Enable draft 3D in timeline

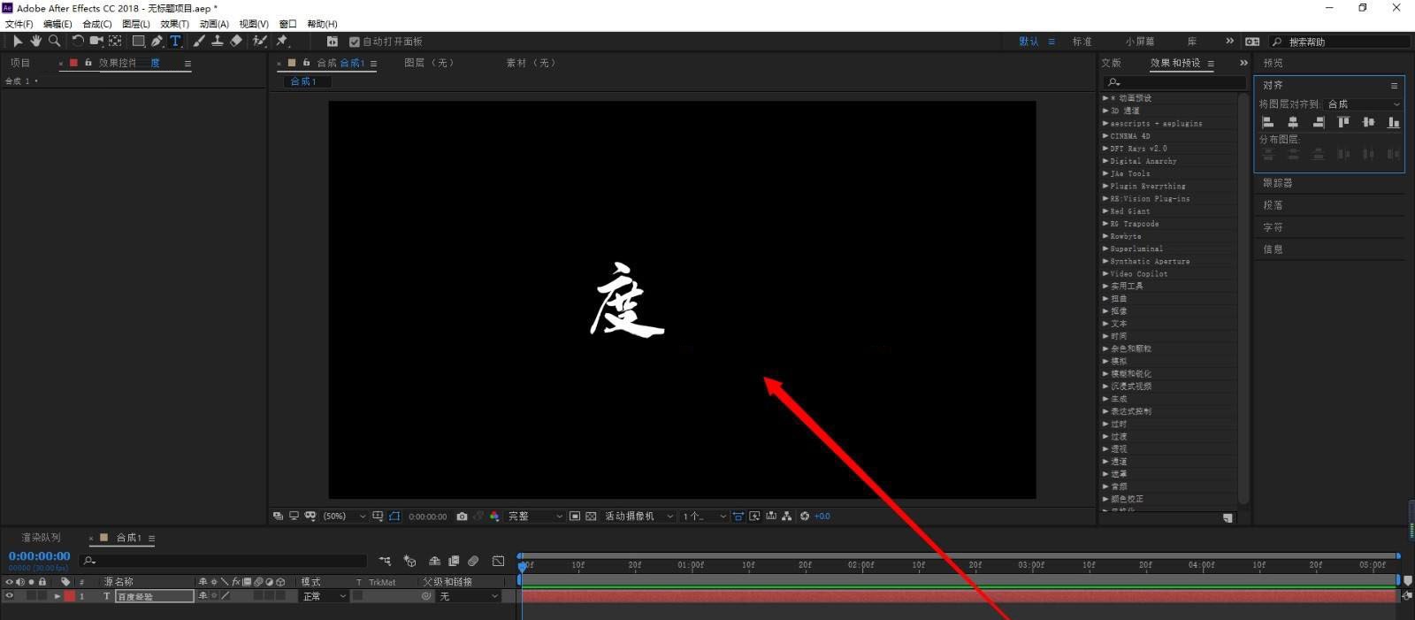pos(409,561)
